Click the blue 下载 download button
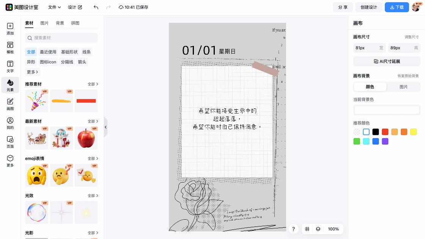Screen dimensions: 425x239 (397, 7)
